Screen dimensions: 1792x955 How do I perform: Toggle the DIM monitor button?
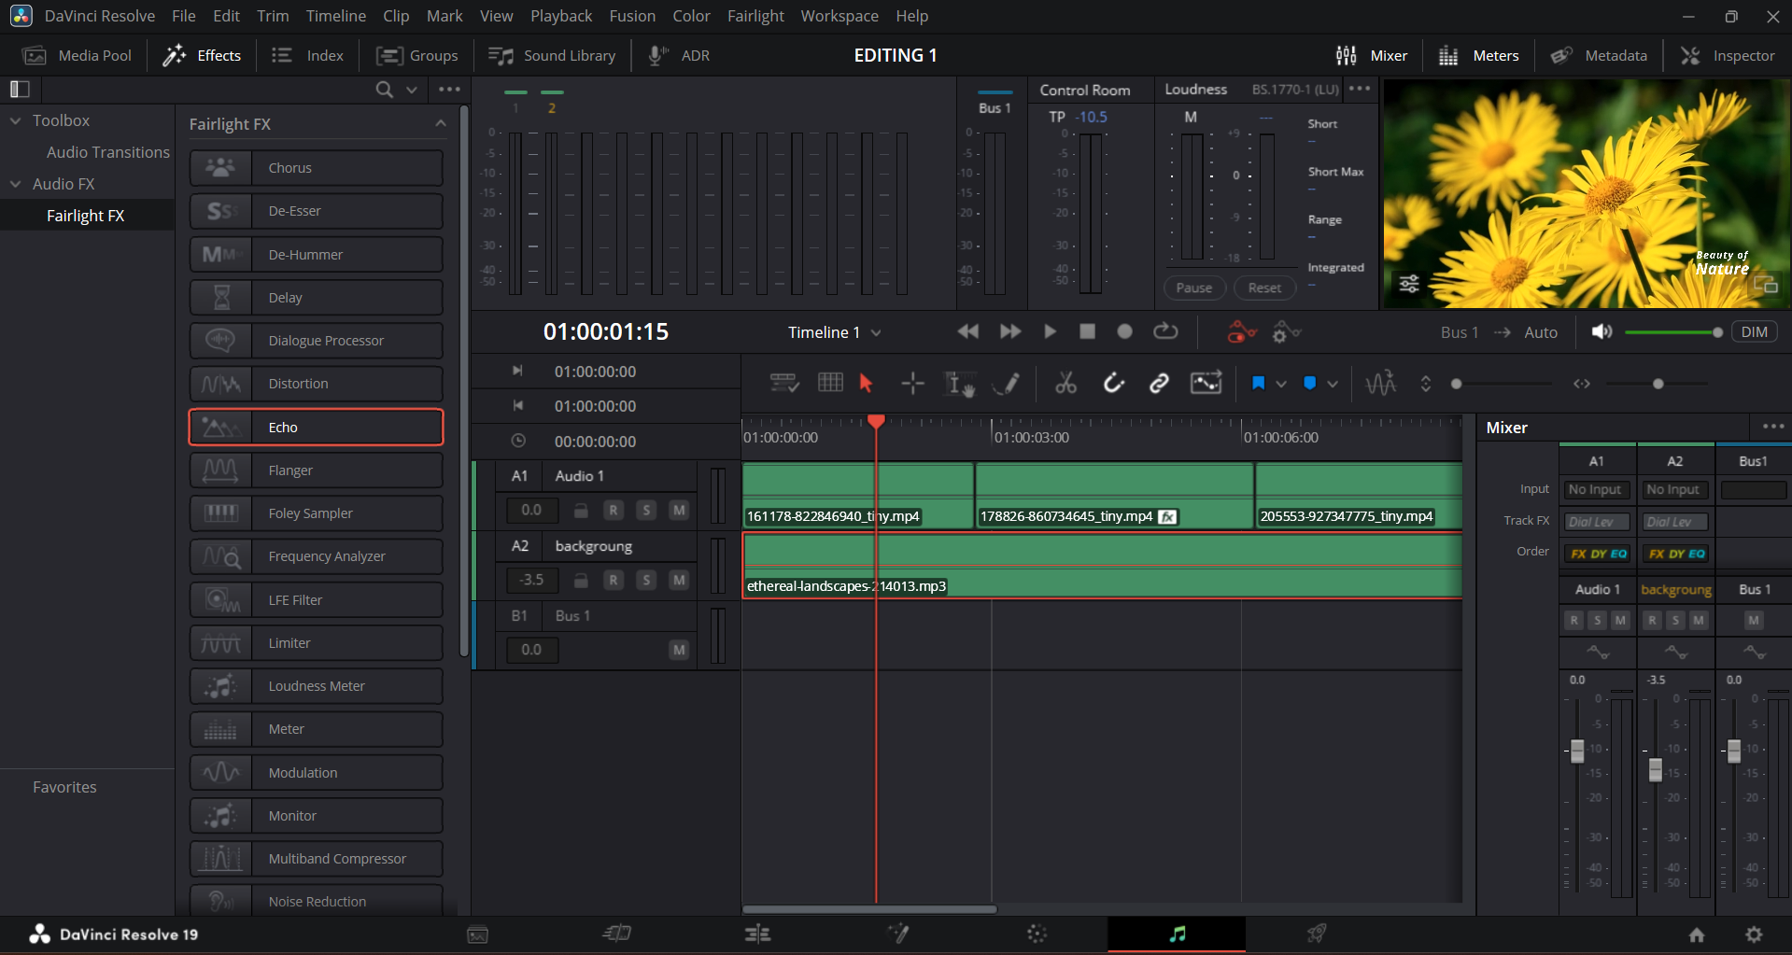click(x=1754, y=332)
